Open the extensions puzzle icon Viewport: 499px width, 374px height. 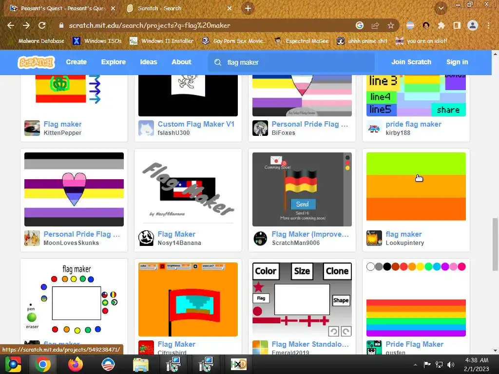[x=441, y=25]
